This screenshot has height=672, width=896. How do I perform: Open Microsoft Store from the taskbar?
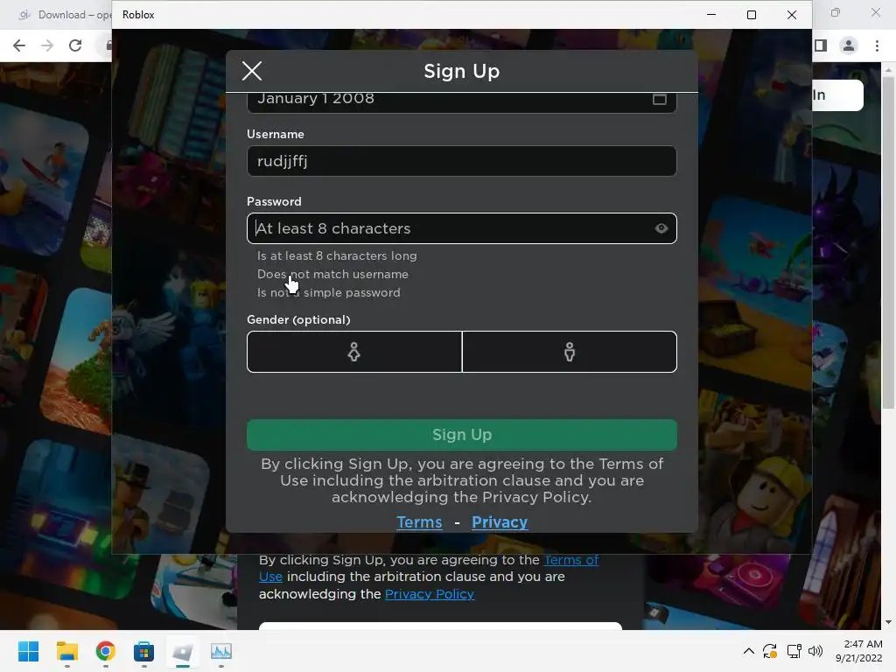143,651
